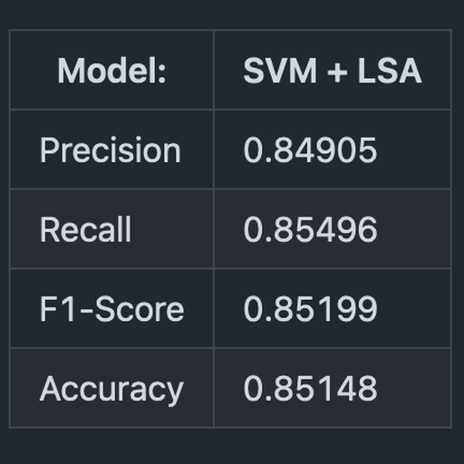Click the Recall row label
Image resolution: width=464 pixels, height=464 pixels.
click(x=86, y=229)
